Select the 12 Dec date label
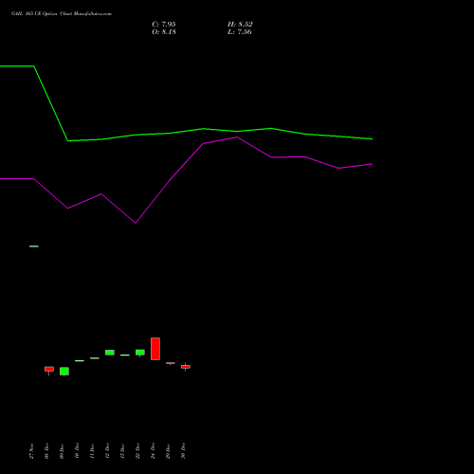 click(107, 451)
